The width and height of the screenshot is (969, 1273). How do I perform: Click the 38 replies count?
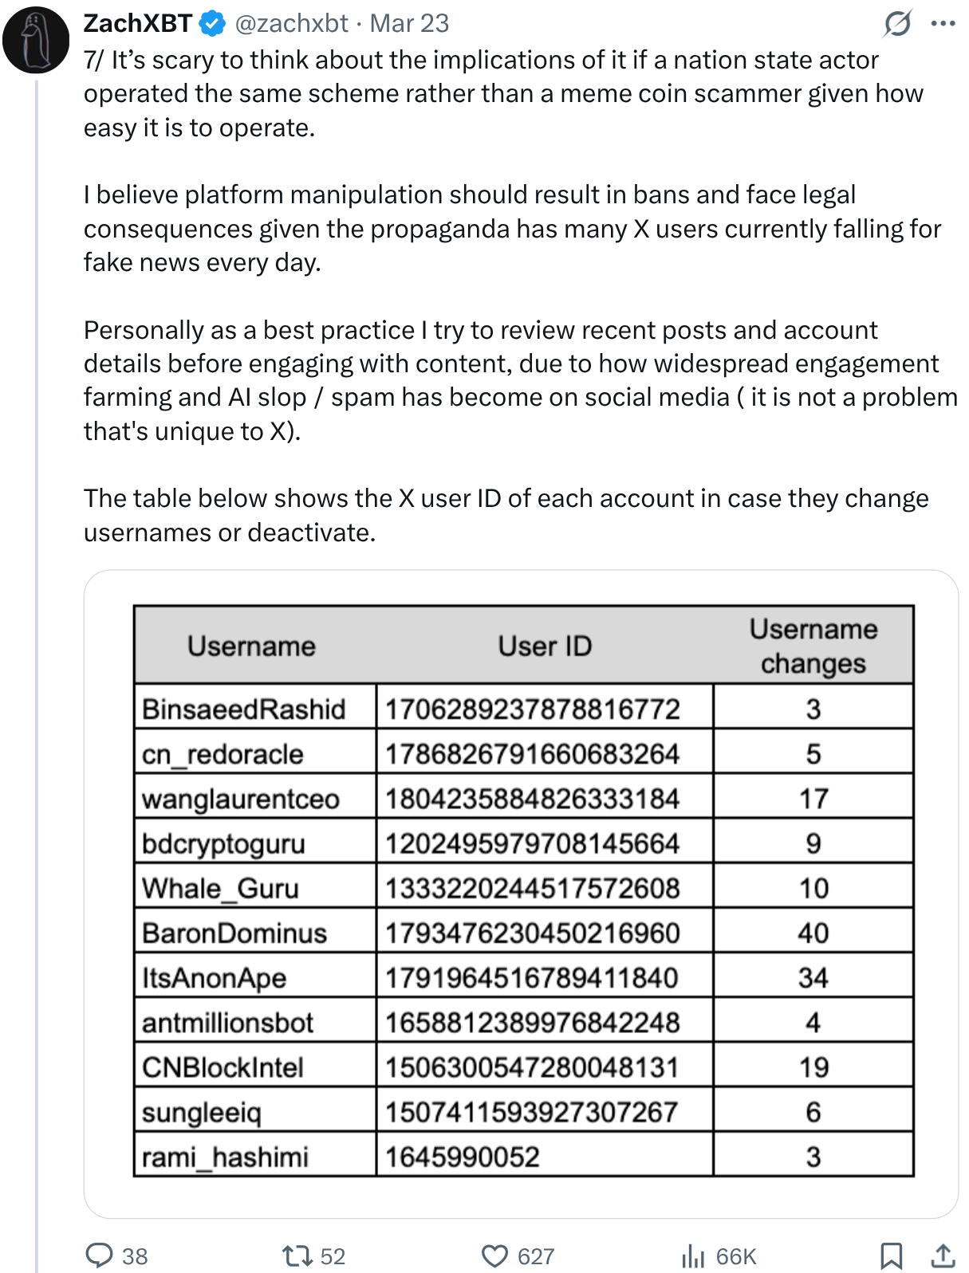[135, 1257]
